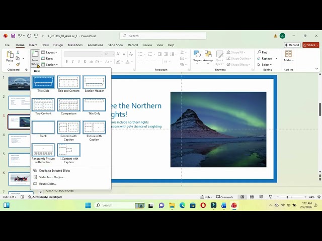Click the Redo icon
This screenshot has width=322, height=241.
pos(29,36)
